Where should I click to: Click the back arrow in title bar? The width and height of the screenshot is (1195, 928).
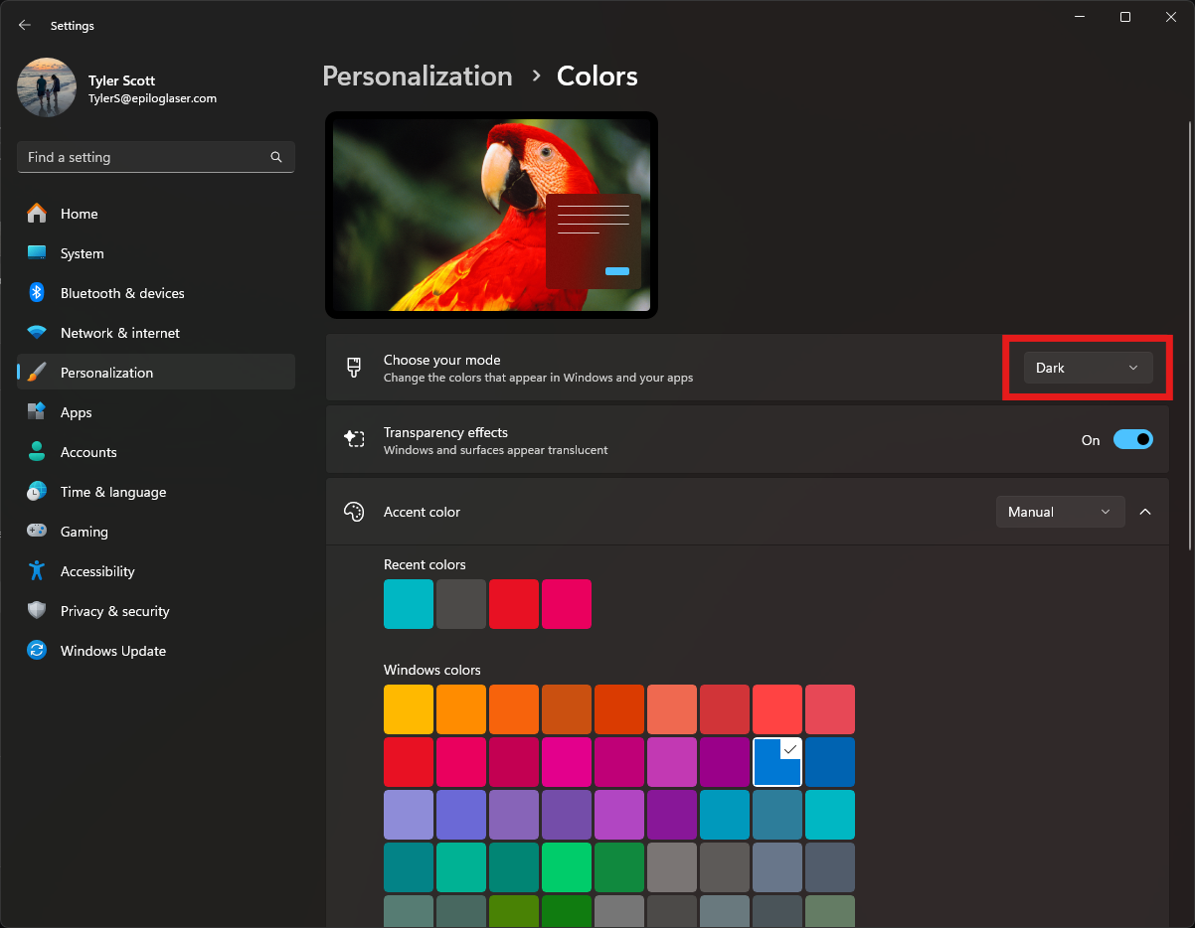point(25,25)
